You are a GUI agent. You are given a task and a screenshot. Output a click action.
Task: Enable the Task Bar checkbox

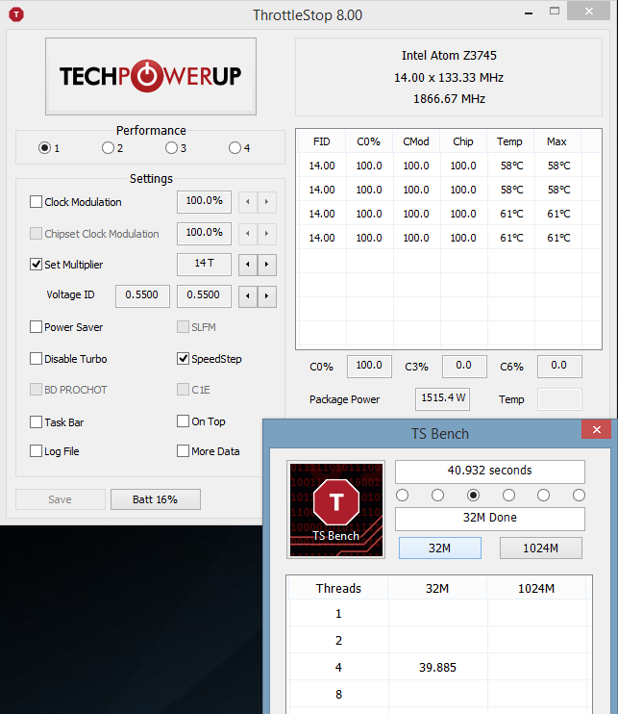coord(36,422)
